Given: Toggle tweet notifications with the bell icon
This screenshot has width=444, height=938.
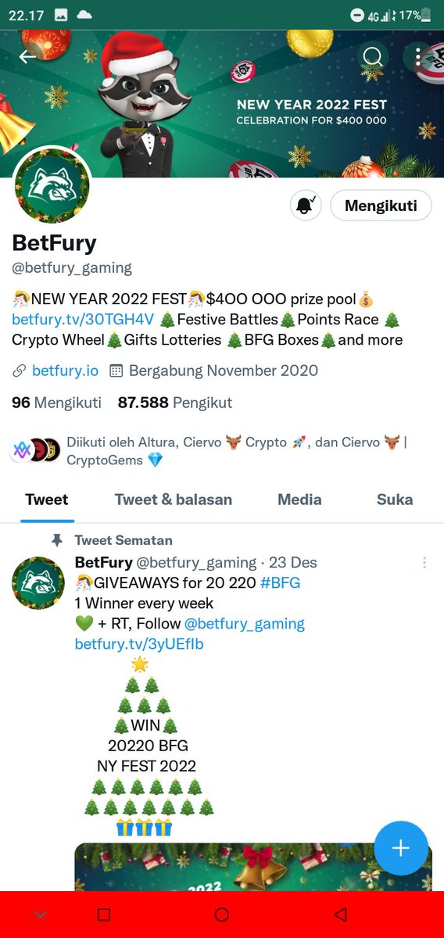Looking at the screenshot, I should (x=305, y=206).
